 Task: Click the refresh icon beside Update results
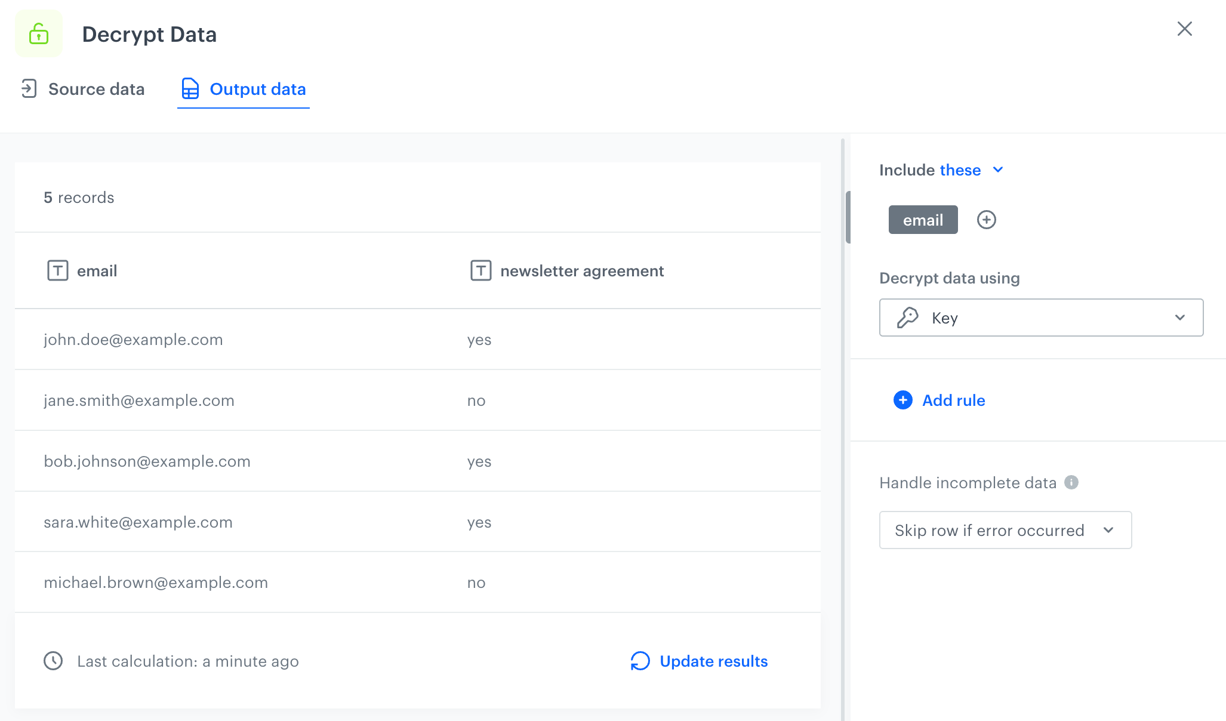point(640,661)
